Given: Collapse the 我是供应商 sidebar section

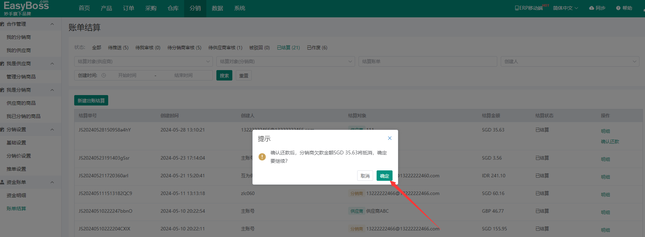Looking at the screenshot, I should coord(52,64).
